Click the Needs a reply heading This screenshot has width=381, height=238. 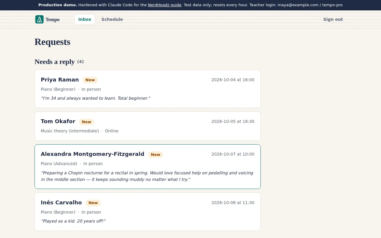click(x=55, y=62)
